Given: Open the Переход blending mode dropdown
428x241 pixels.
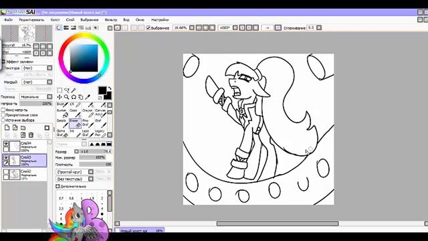Looking at the screenshot, I should tap(49, 96).
